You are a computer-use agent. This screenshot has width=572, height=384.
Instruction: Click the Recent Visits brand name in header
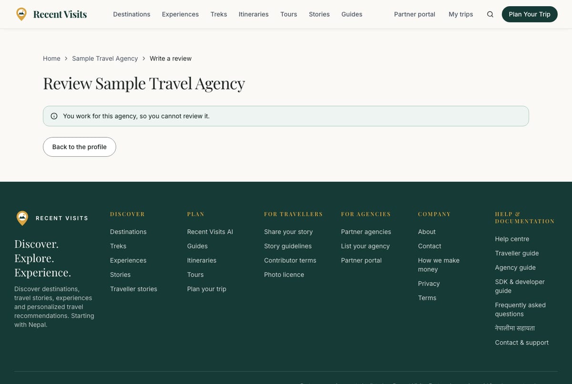(x=60, y=14)
